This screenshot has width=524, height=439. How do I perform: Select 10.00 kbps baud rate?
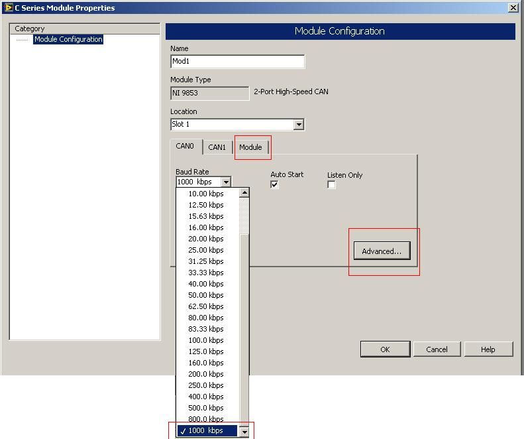point(207,194)
